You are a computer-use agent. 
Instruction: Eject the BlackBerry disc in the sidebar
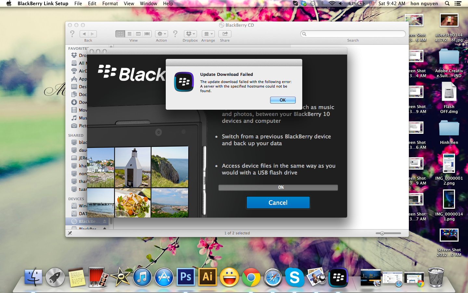[105, 221]
